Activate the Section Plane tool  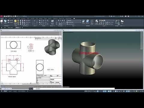(x=52, y=22)
